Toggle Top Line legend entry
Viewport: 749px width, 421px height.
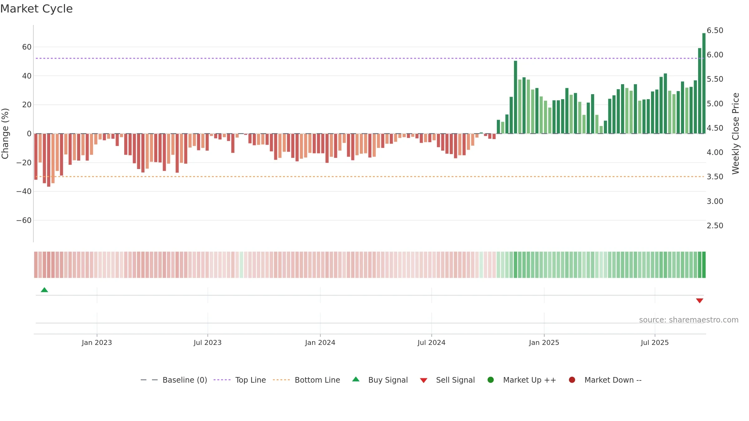click(240, 380)
